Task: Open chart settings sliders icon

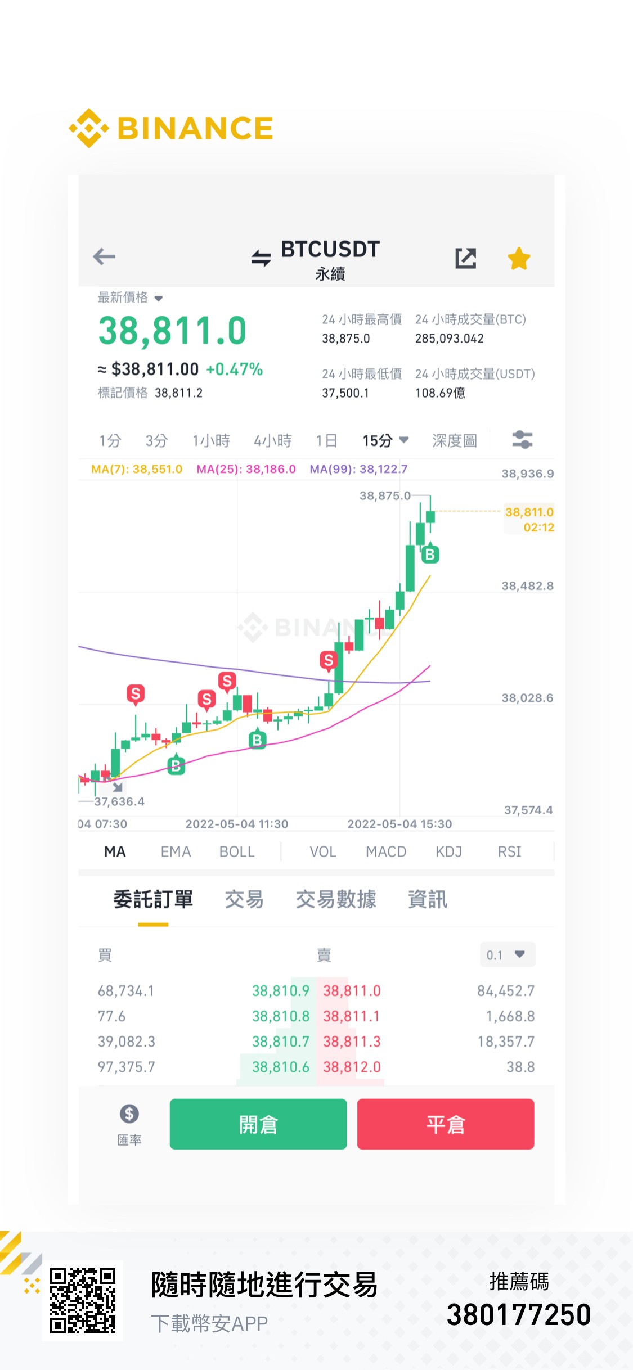Action: [x=522, y=440]
